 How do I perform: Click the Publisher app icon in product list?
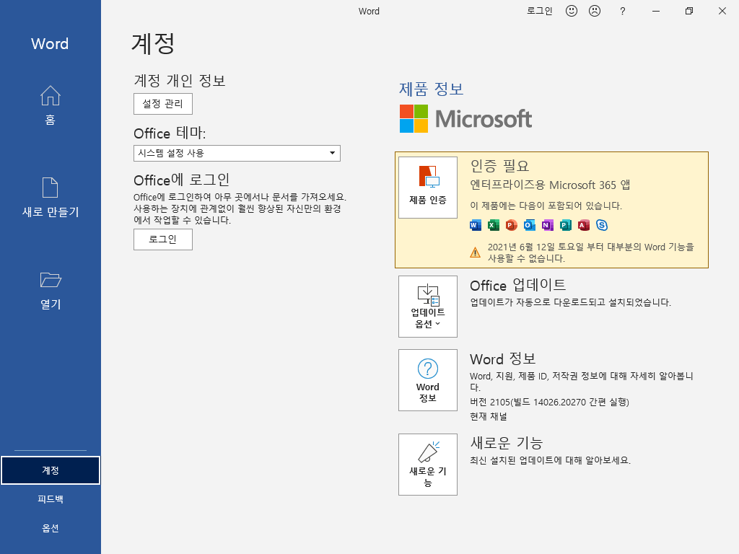[x=566, y=225]
